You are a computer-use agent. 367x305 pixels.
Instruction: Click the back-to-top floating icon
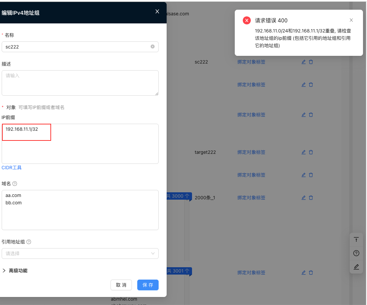pos(356,239)
